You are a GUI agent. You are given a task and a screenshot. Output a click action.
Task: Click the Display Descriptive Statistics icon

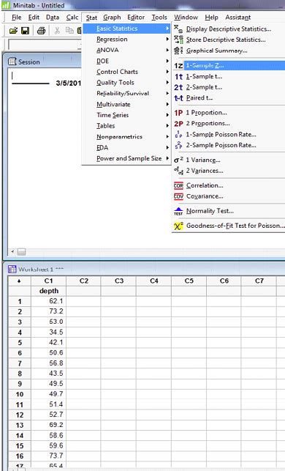click(178, 29)
